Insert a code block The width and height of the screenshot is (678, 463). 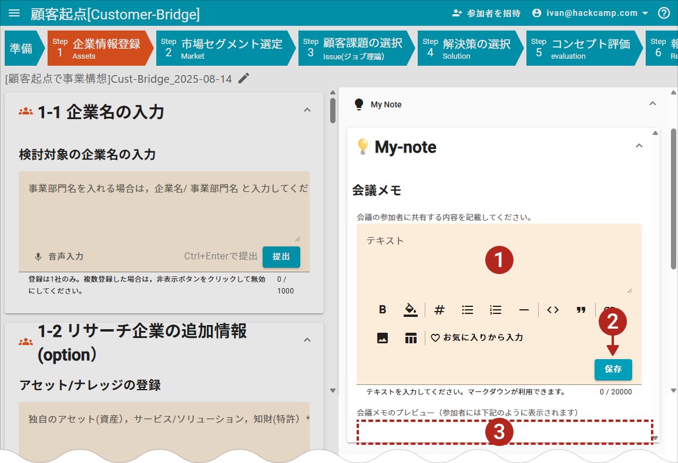tap(553, 310)
